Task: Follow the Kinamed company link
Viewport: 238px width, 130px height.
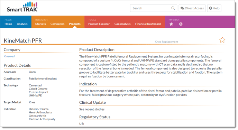Action: (9, 56)
